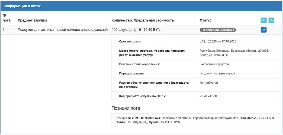Click OKRB code value '21.20.24.600' in details
283x135 pixels.
click(208, 96)
